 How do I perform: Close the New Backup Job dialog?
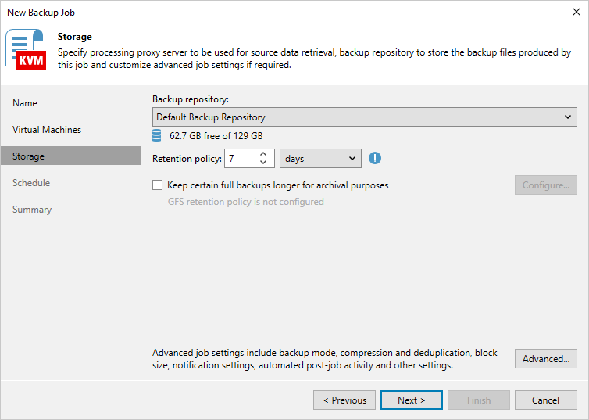pyautogui.click(x=576, y=12)
